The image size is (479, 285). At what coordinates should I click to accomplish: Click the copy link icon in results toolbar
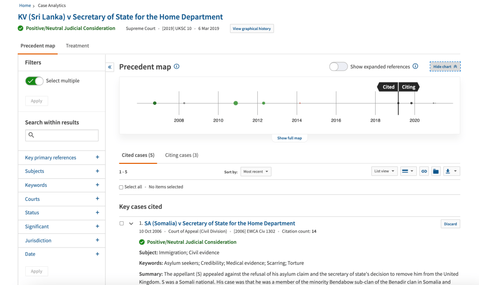424,171
